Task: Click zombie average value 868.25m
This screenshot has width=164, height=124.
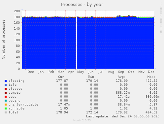Action: [123, 93]
